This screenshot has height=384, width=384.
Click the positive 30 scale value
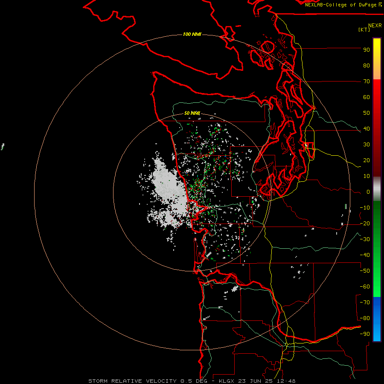tap(367, 145)
